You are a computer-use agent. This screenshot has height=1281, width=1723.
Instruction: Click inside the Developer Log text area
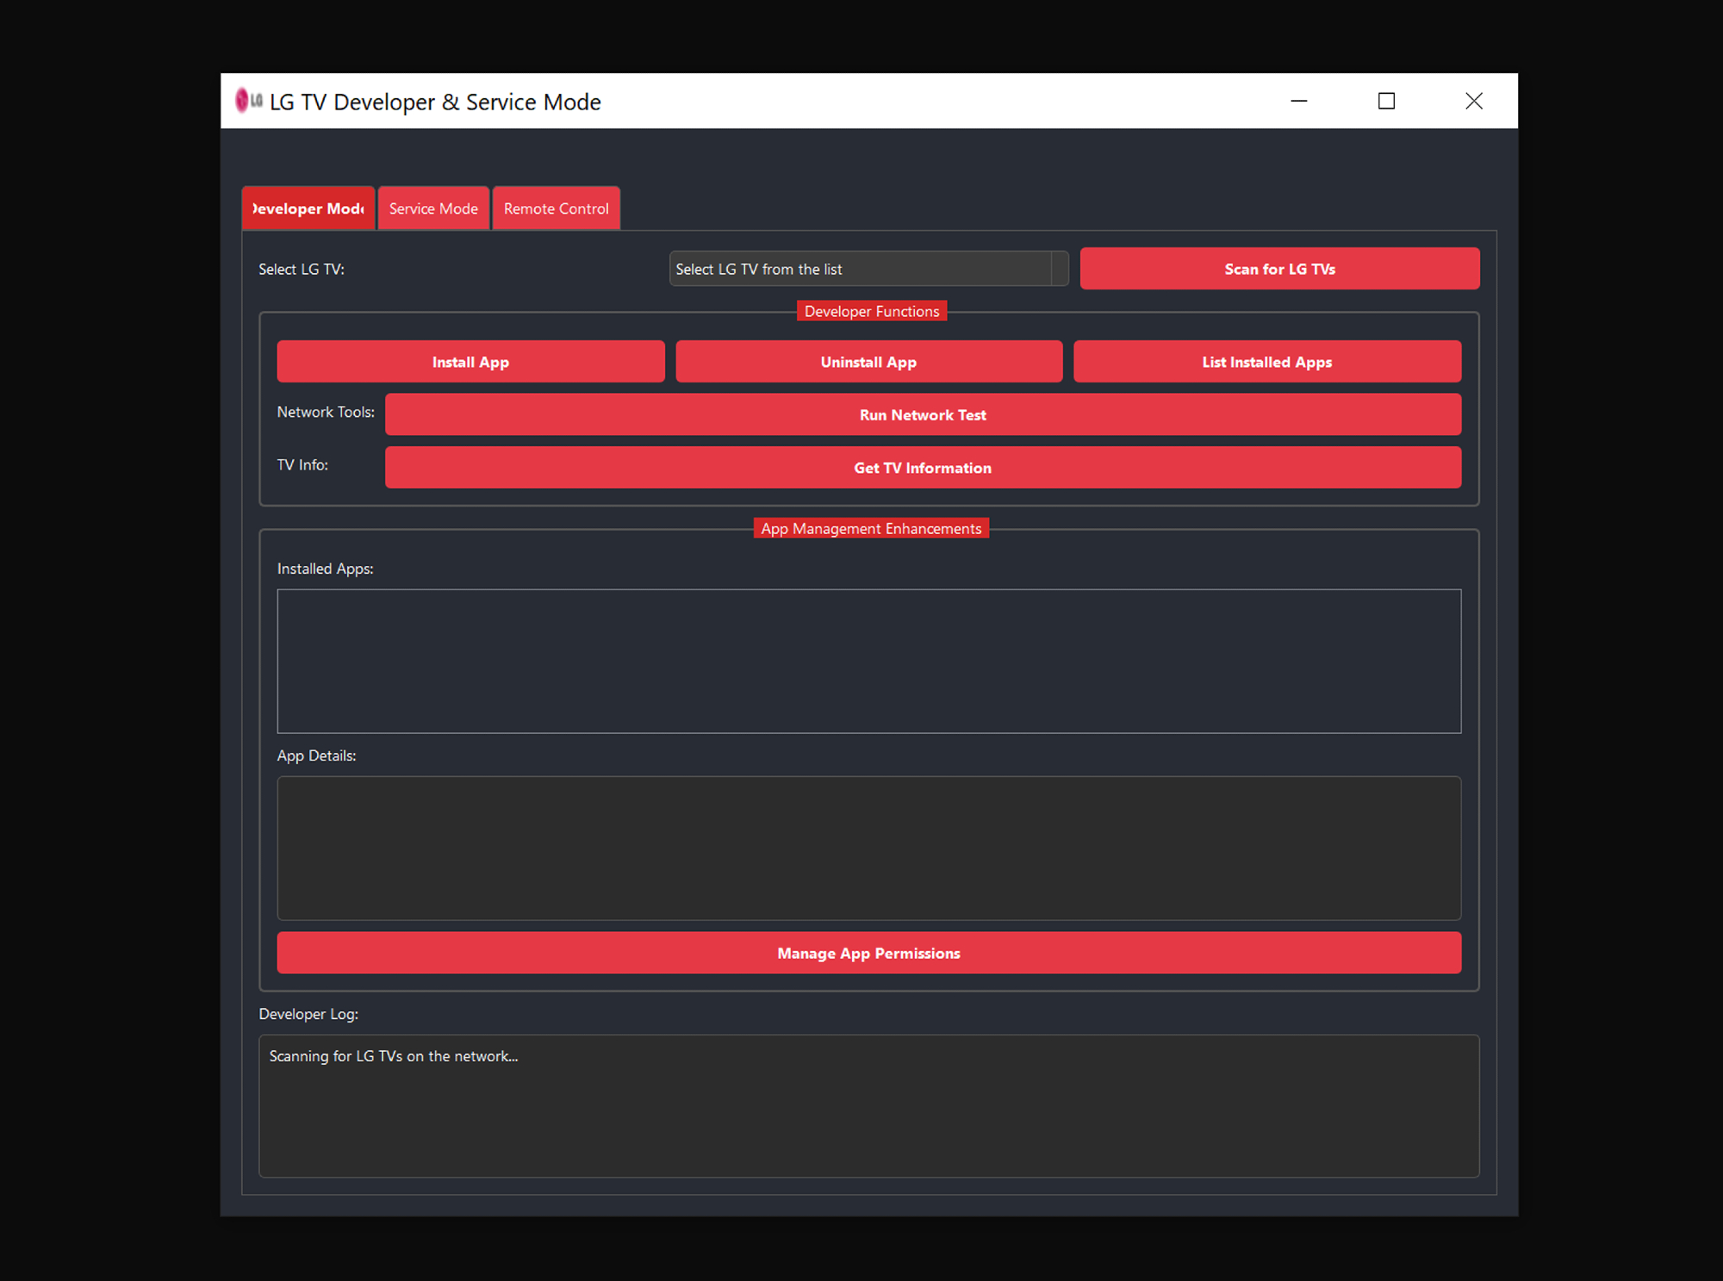pyautogui.click(x=868, y=1106)
